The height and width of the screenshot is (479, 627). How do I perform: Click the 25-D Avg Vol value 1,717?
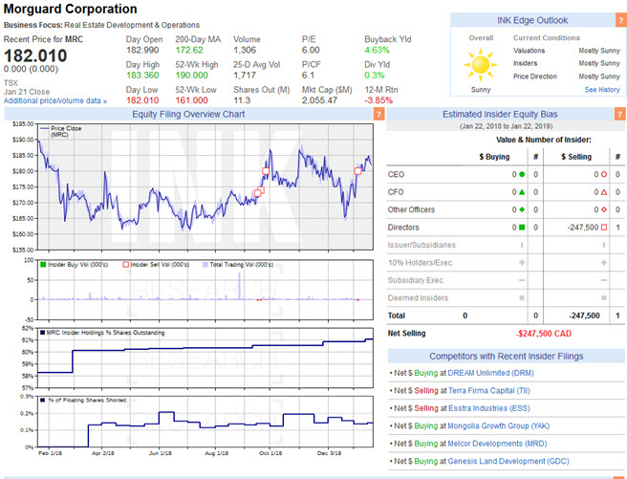[x=245, y=76]
